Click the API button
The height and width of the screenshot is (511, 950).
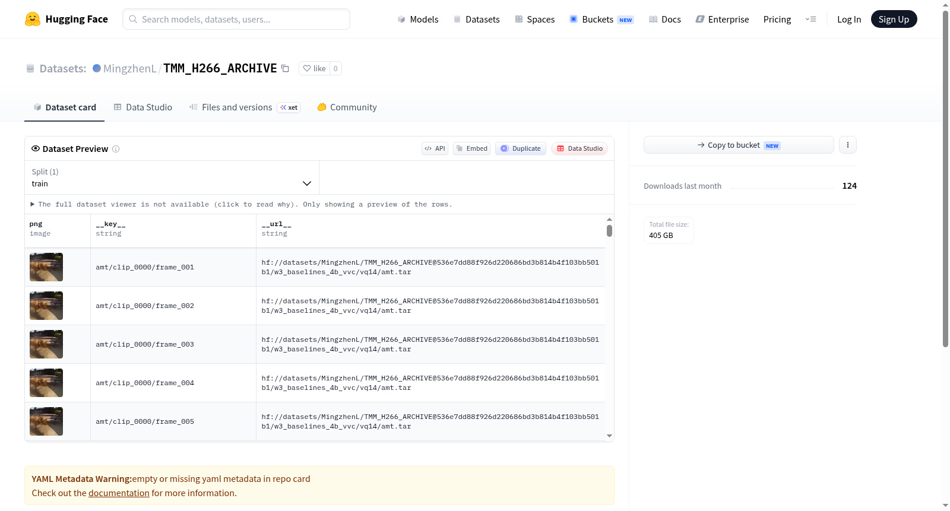click(435, 148)
